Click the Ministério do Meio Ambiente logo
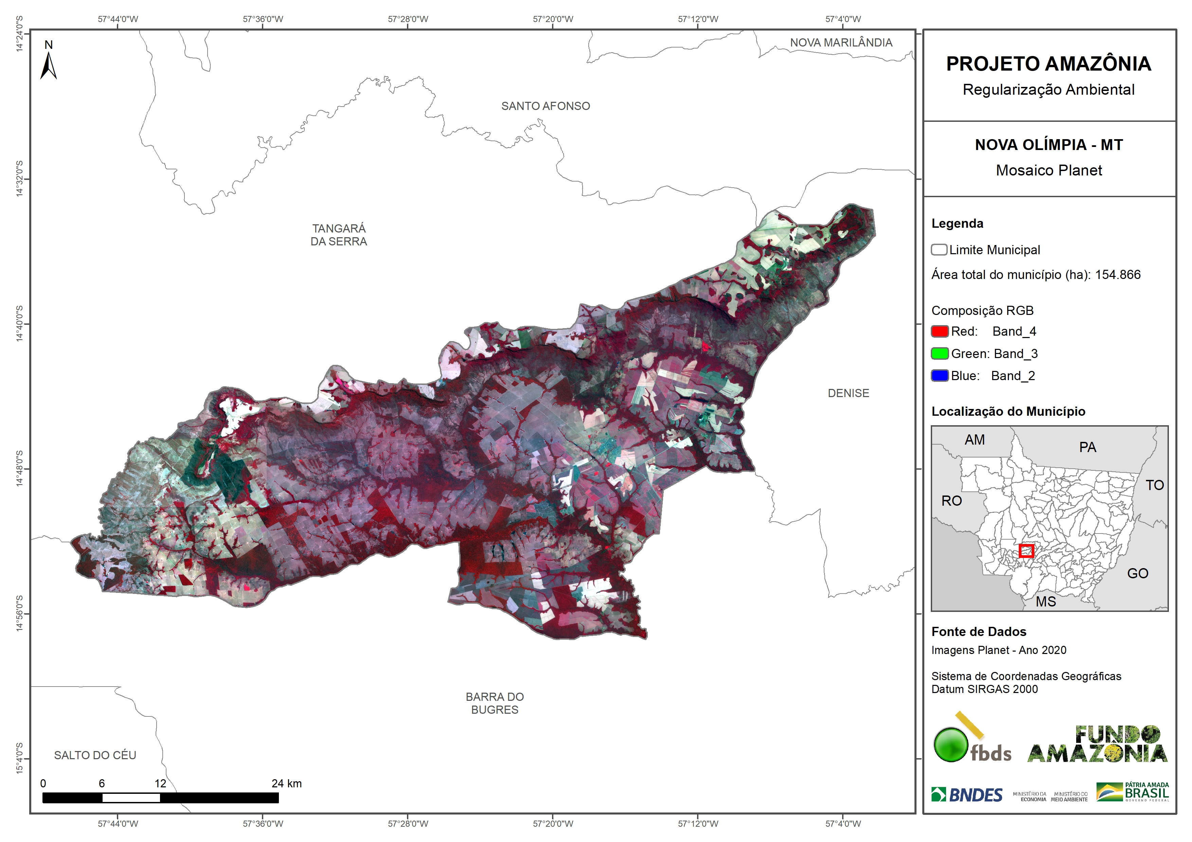Screen dimensions: 1192x842 [1069, 796]
